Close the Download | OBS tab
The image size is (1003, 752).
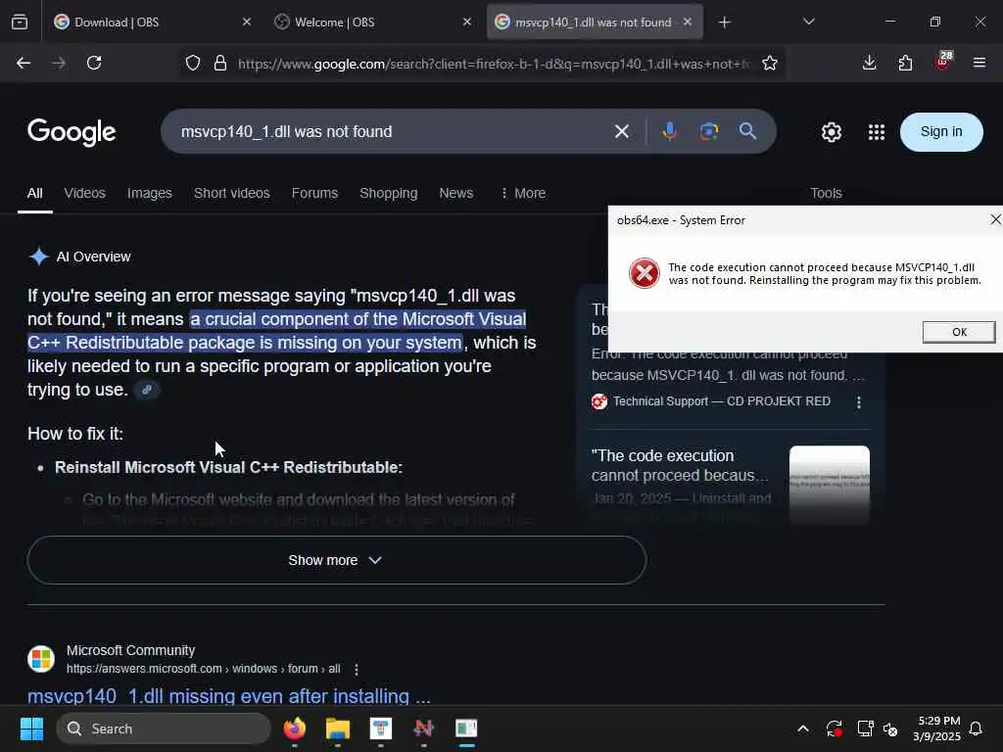247,22
